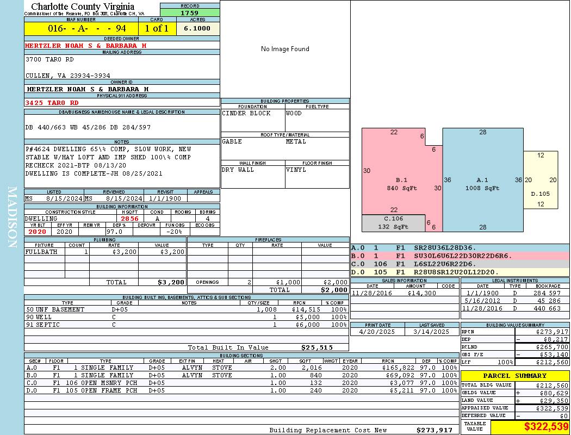Click legal description DB 440/663 WB 45/286

click(88, 127)
